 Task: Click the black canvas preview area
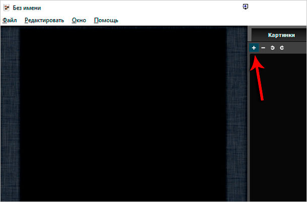click(x=123, y=114)
